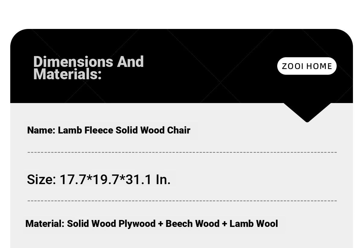The image size is (362, 248).
Task: Select the 'Lamb Fleece Solid Wood Chair' text
Action: pos(124,130)
